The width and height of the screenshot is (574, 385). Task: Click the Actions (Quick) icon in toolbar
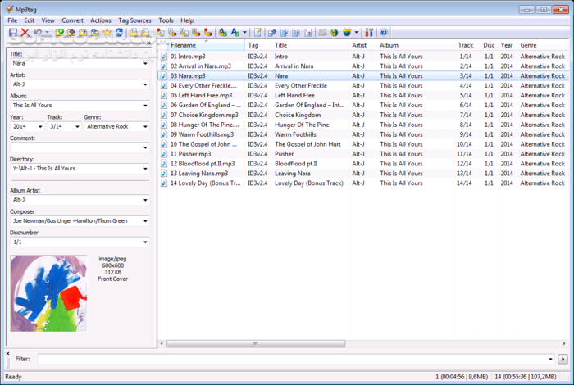[x=235, y=33]
